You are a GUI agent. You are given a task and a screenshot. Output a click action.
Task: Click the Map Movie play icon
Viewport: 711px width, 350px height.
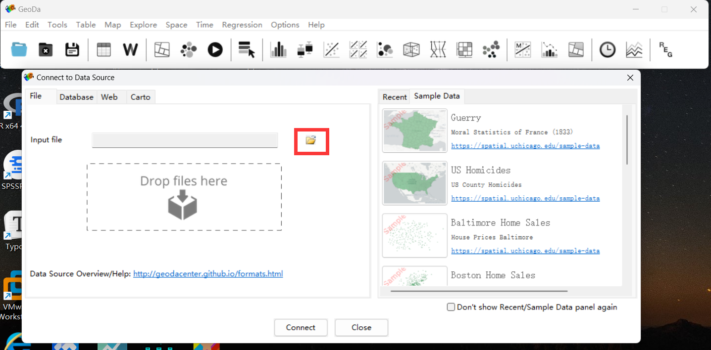(x=215, y=49)
